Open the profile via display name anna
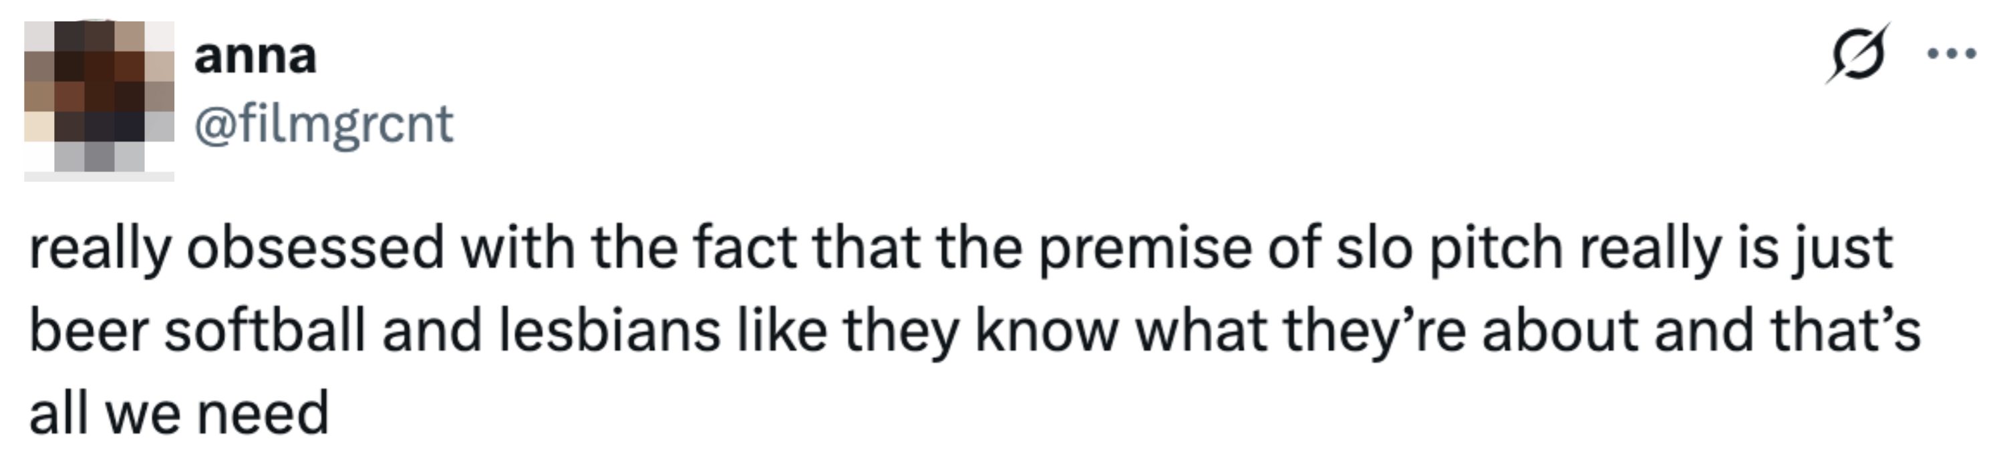Screen dimensions: 2005x475 (255, 57)
